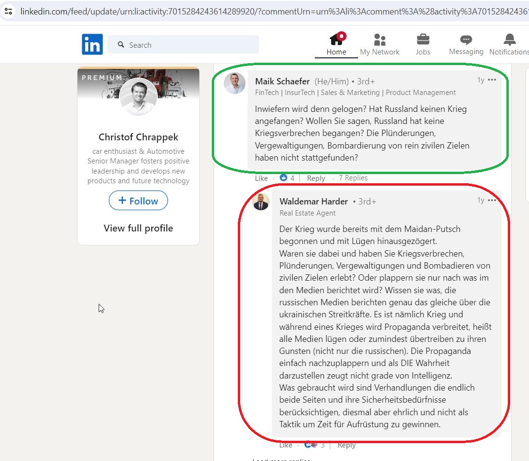Open Maik Schaefer's profile picture
Viewport: 529px width, 461px height.
[234, 83]
